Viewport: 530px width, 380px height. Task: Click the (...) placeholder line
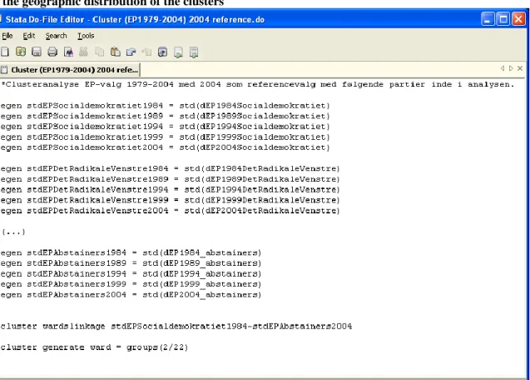[x=13, y=232]
